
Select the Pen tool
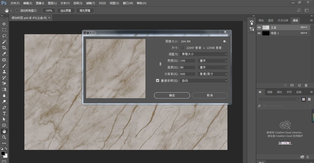(x=4, y=108)
